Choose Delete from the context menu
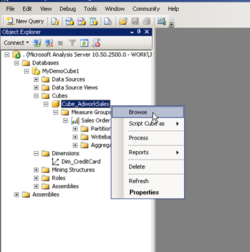Screen dimensions: 250x252 [x=148, y=167]
